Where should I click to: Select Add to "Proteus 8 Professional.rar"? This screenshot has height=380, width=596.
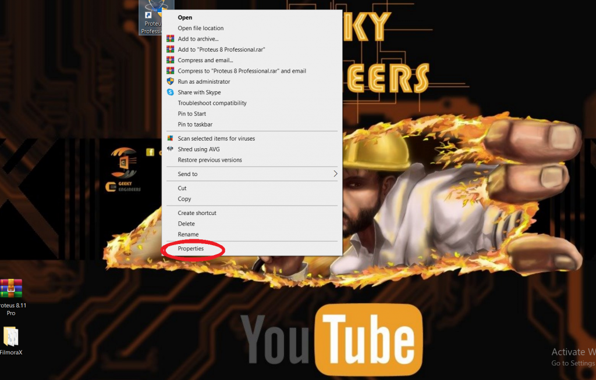(x=252, y=49)
